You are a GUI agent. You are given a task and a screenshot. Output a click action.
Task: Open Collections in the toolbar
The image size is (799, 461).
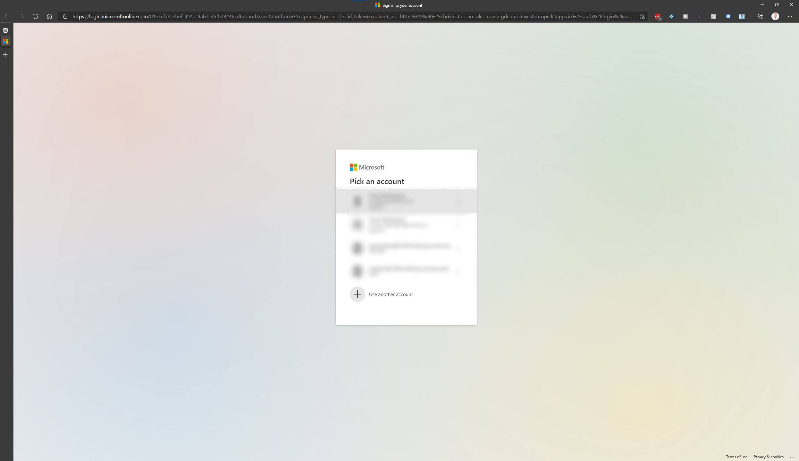pos(760,16)
